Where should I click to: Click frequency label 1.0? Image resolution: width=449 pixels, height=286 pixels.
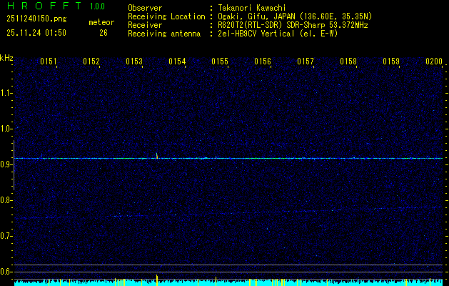click(x=5, y=129)
